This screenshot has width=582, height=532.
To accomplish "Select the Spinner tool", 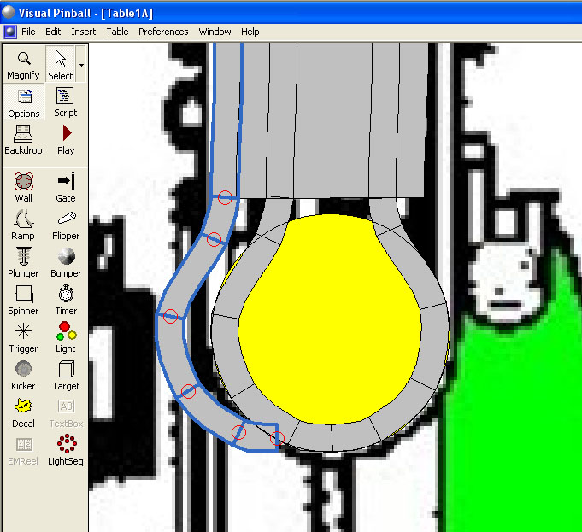I will 24,300.
